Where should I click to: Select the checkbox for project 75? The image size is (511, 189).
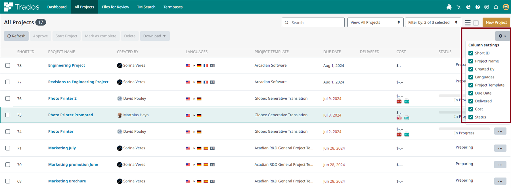(x=8, y=115)
